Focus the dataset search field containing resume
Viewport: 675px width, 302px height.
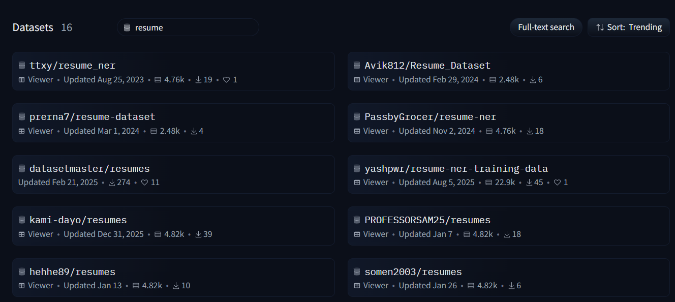pyautogui.click(x=193, y=27)
